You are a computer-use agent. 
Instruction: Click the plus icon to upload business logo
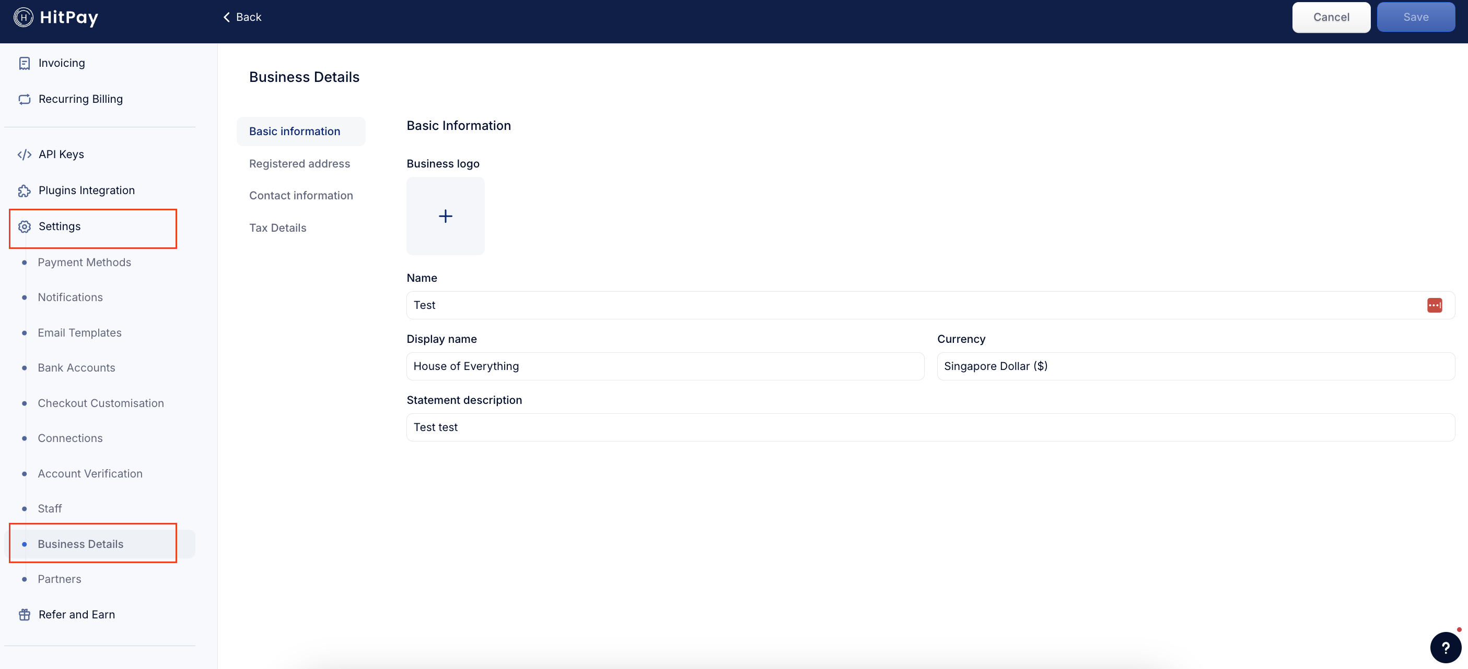(446, 217)
